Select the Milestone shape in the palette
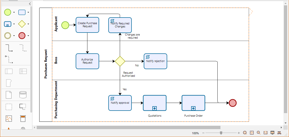The image size is (289, 137). (9, 83)
